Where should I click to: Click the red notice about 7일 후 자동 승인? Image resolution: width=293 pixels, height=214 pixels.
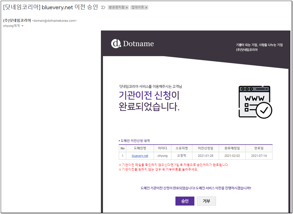tap(174, 165)
